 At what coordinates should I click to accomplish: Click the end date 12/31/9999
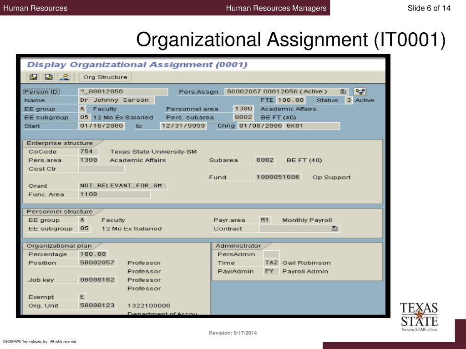pos(183,126)
